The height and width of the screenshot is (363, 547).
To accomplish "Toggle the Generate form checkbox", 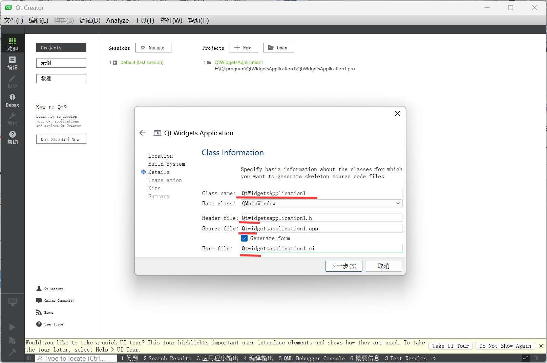I will pos(244,238).
